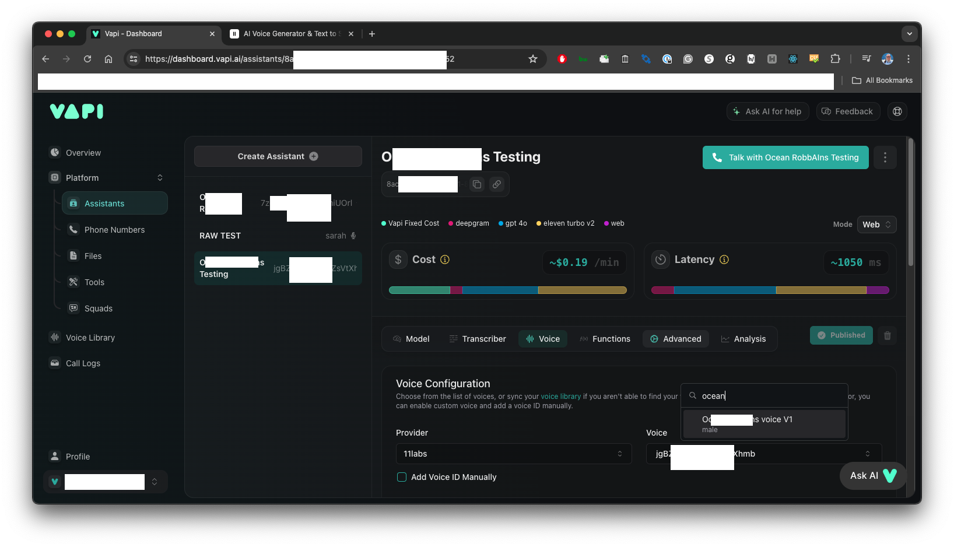
Task: Open the voice library link
Action: (560, 397)
